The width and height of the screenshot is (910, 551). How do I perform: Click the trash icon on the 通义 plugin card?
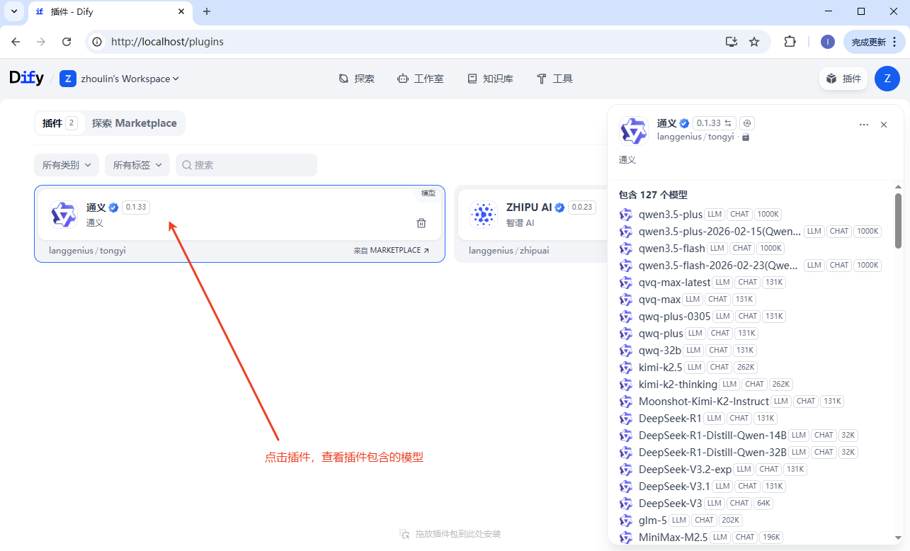(421, 223)
